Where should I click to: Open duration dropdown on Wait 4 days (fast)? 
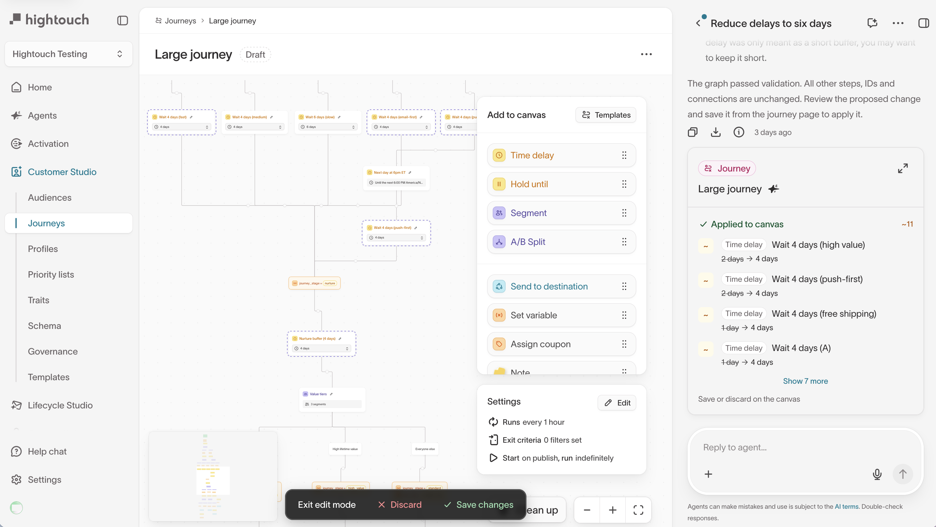[182, 127]
